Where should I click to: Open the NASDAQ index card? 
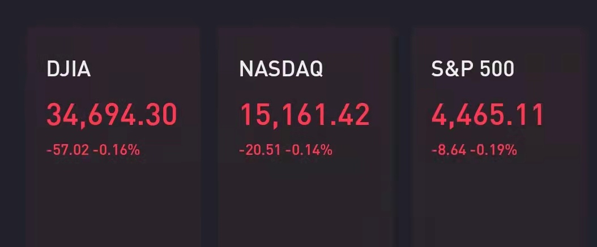point(305,137)
